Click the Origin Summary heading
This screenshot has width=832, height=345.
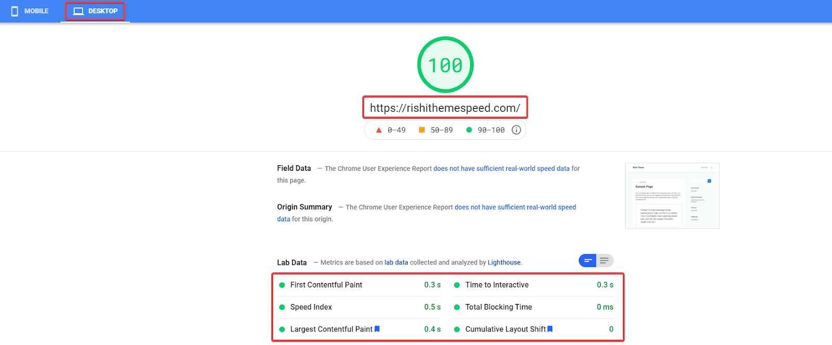pyautogui.click(x=304, y=207)
